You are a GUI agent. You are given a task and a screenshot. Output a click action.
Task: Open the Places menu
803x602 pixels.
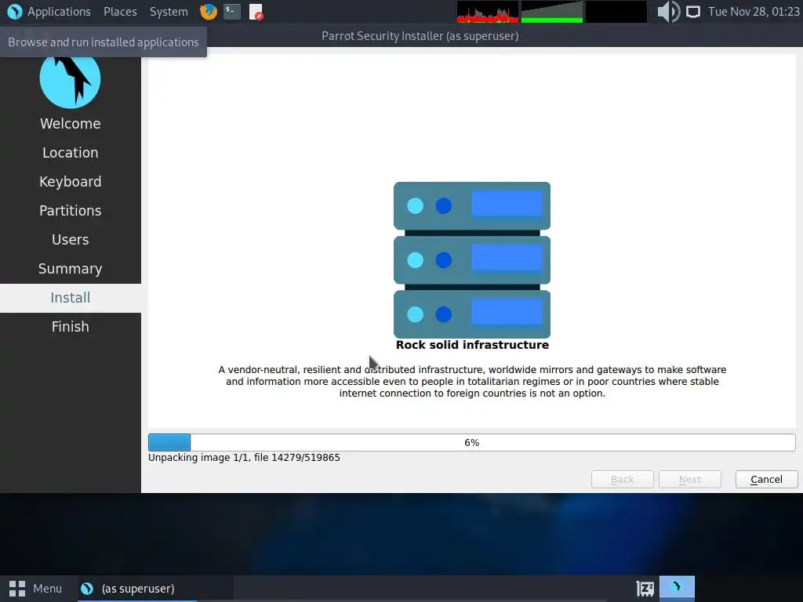(120, 11)
